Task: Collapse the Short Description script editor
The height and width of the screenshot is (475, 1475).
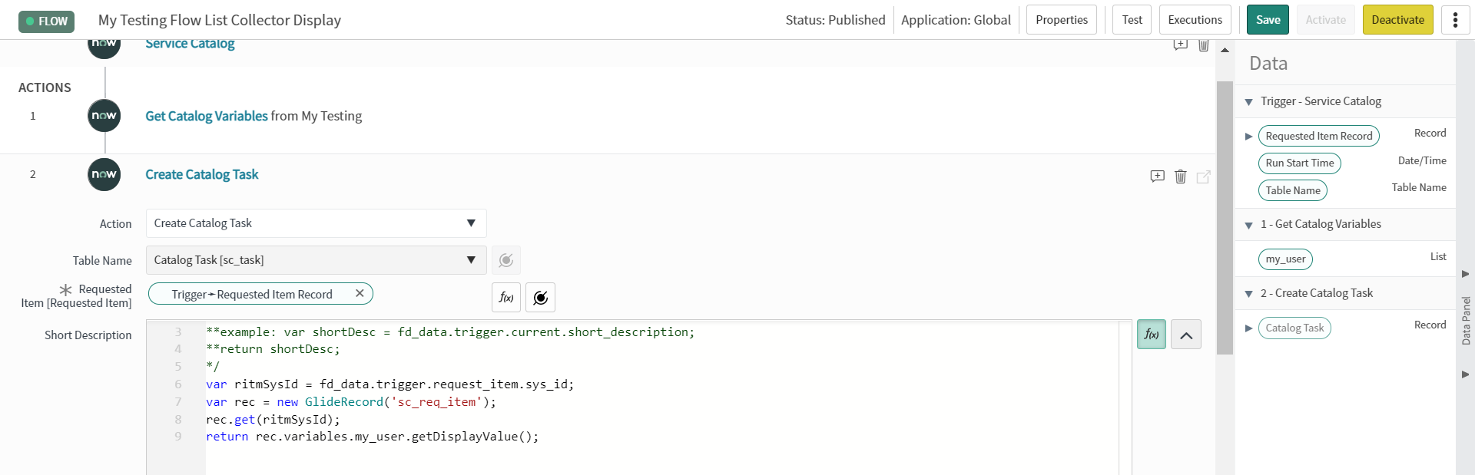Action: click(x=1186, y=335)
